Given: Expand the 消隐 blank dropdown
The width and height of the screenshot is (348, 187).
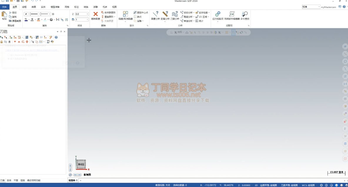Looking at the screenshot, I should pos(143,21).
